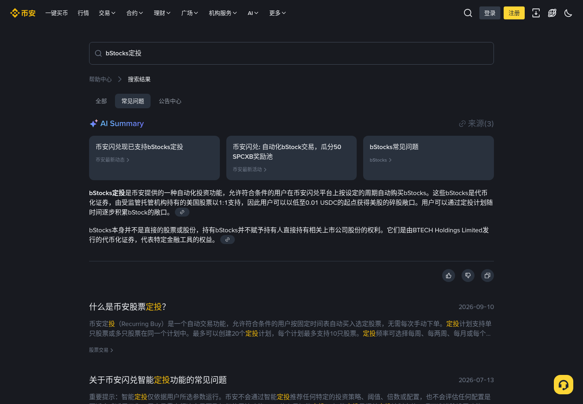Expand the AI dropdown menu
Viewport: 583px width, 404px height.
click(253, 13)
